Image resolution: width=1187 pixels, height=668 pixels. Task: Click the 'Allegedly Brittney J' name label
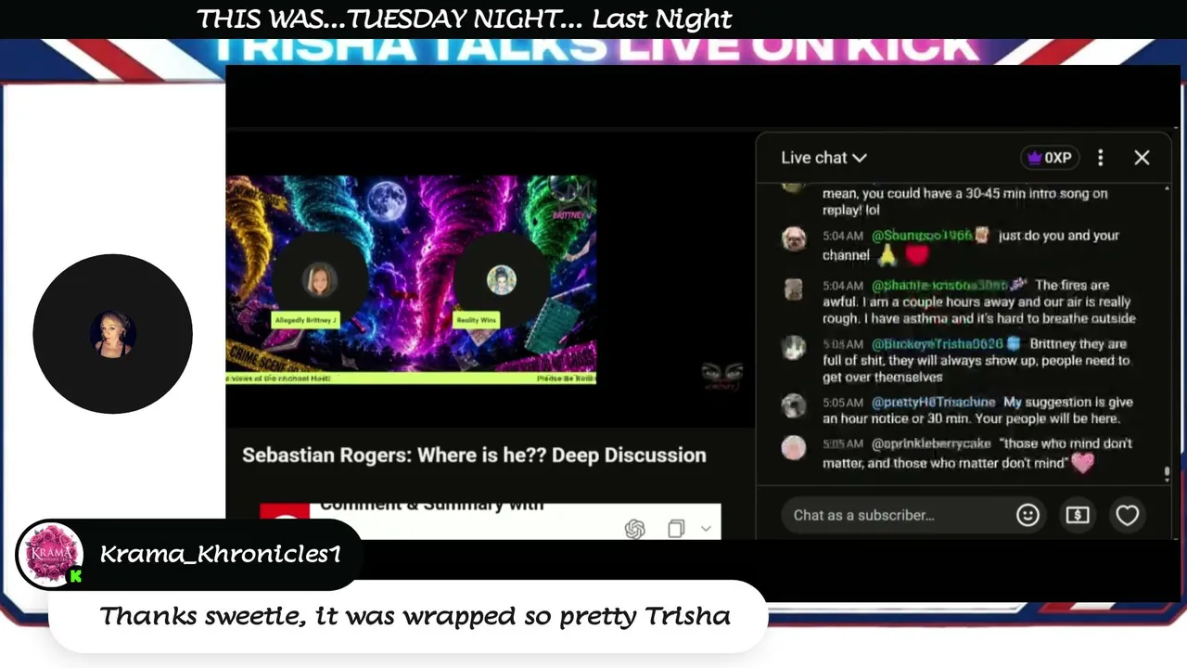click(305, 320)
